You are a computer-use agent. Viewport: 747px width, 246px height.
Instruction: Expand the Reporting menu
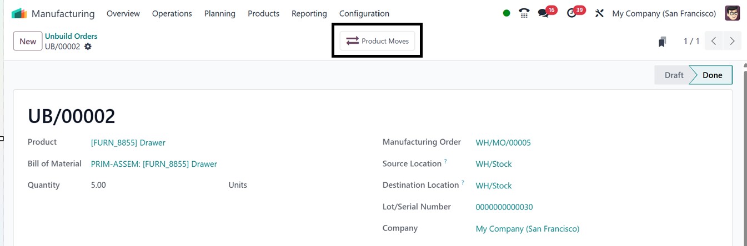(x=309, y=13)
